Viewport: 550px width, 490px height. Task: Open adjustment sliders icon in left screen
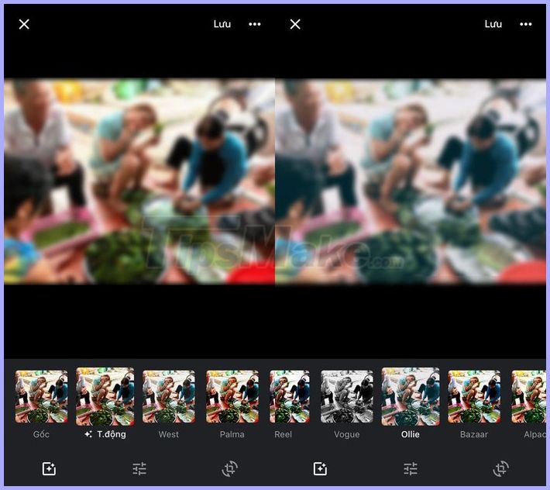pyautogui.click(x=139, y=468)
